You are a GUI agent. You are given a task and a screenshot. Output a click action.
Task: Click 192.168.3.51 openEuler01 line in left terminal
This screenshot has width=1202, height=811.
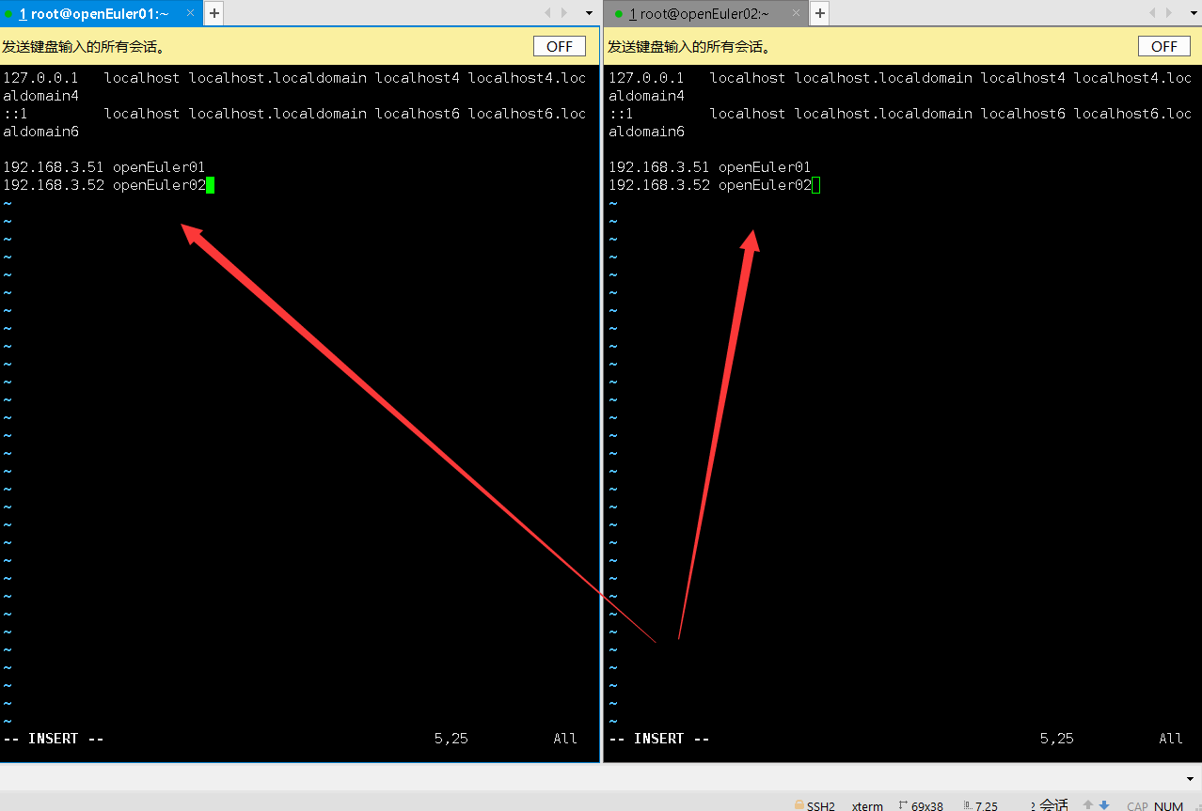click(103, 167)
